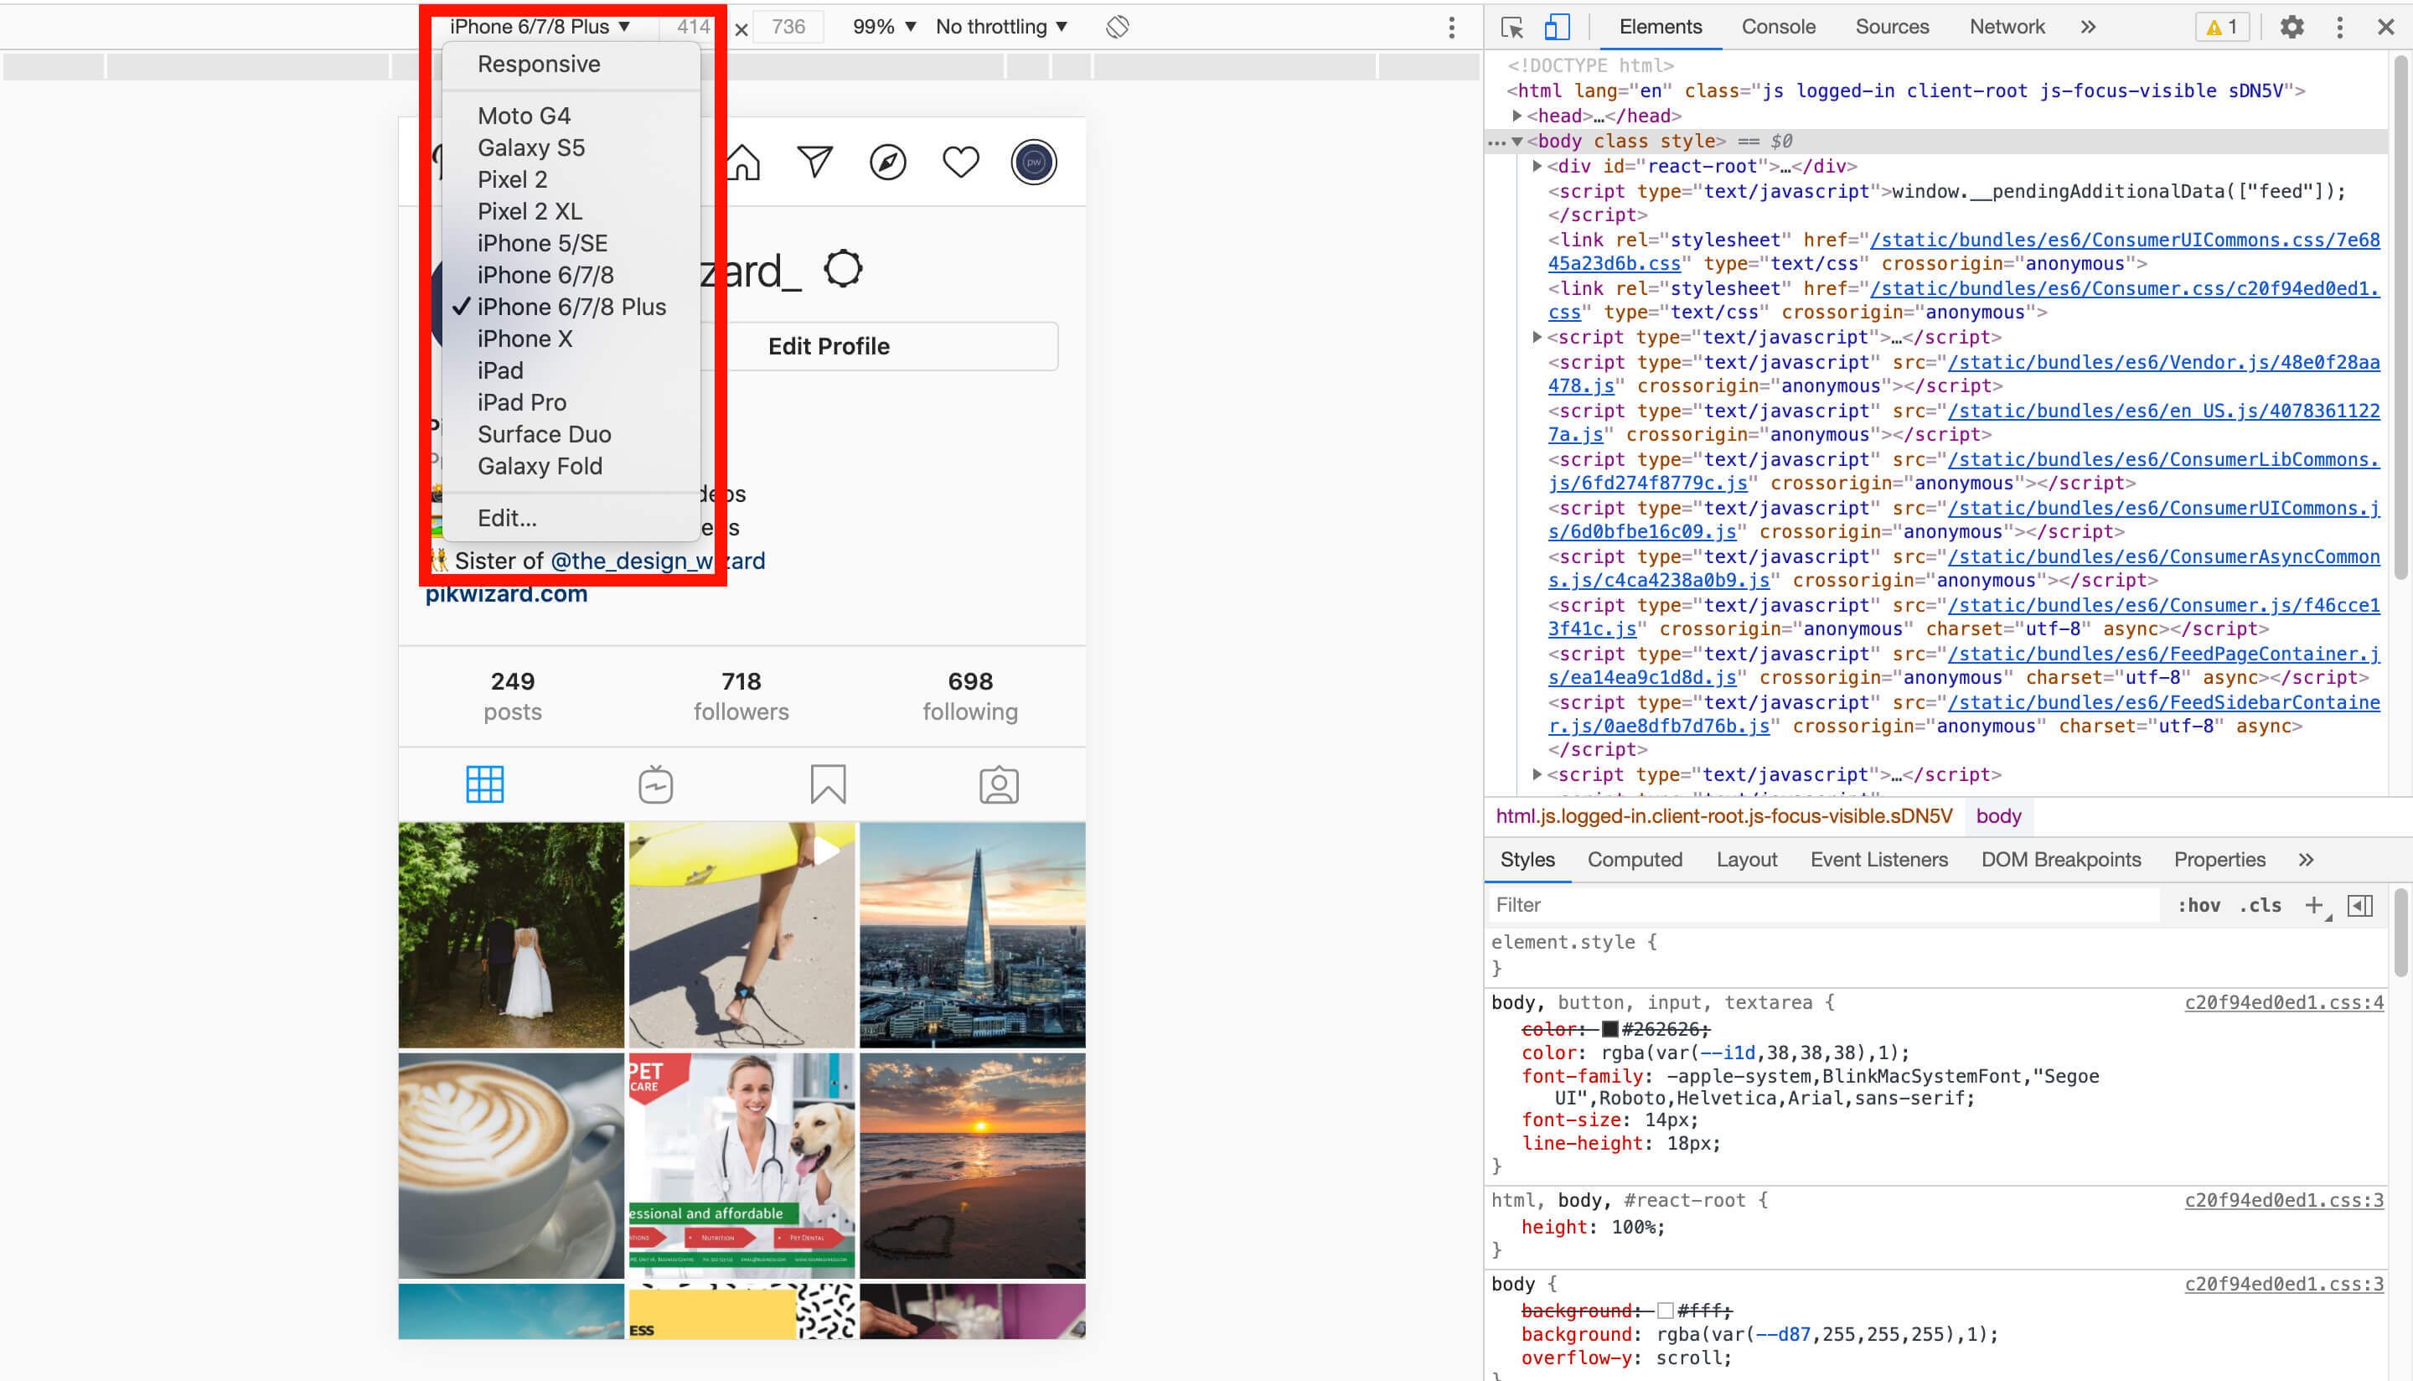Open the wedding couple forest photo thumbnail
The image size is (2413, 1381).
tap(511, 935)
